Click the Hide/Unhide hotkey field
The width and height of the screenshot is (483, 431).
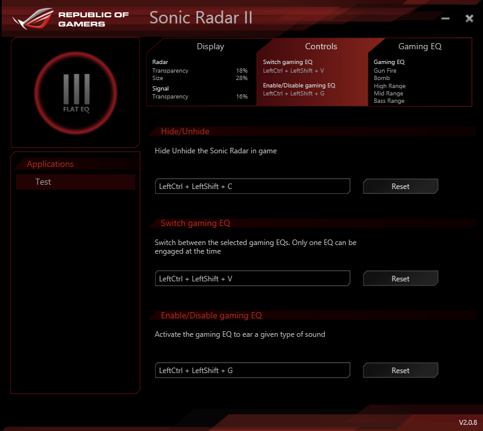pyautogui.click(x=253, y=186)
